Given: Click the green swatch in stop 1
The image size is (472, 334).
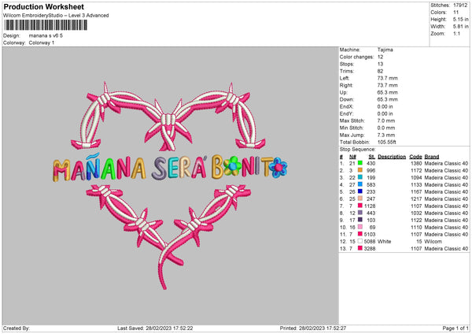Looking at the screenshot, I should coord(361,161).
